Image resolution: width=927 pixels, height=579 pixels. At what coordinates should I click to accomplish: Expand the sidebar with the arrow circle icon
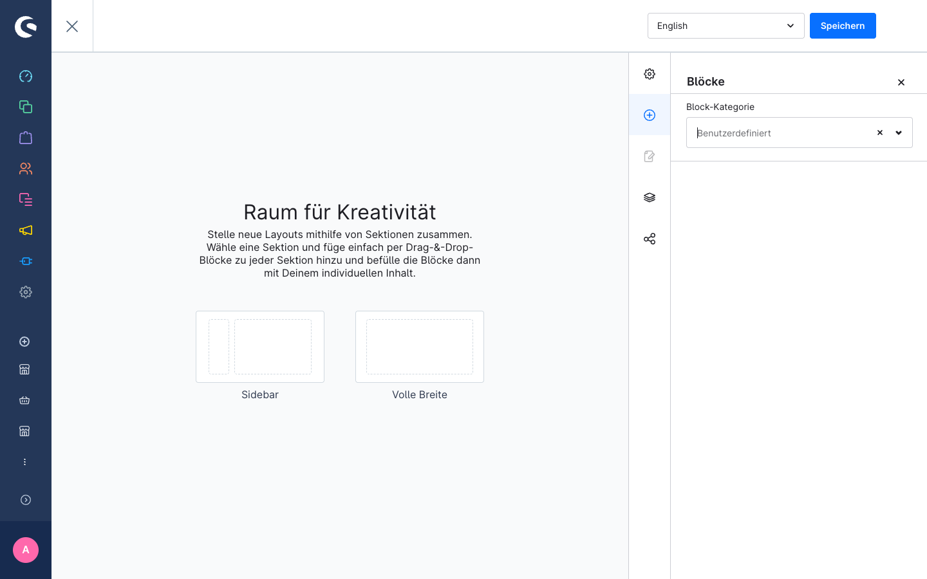tap(26, 500)
